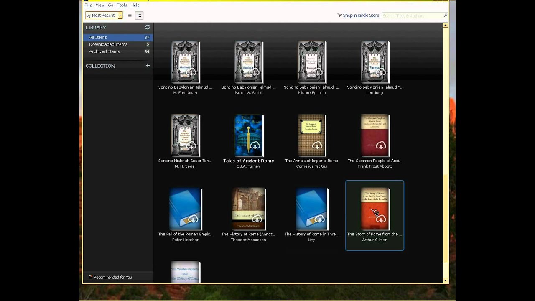
Task: Add a new collection with plus icon
Action: click(148, 66)
